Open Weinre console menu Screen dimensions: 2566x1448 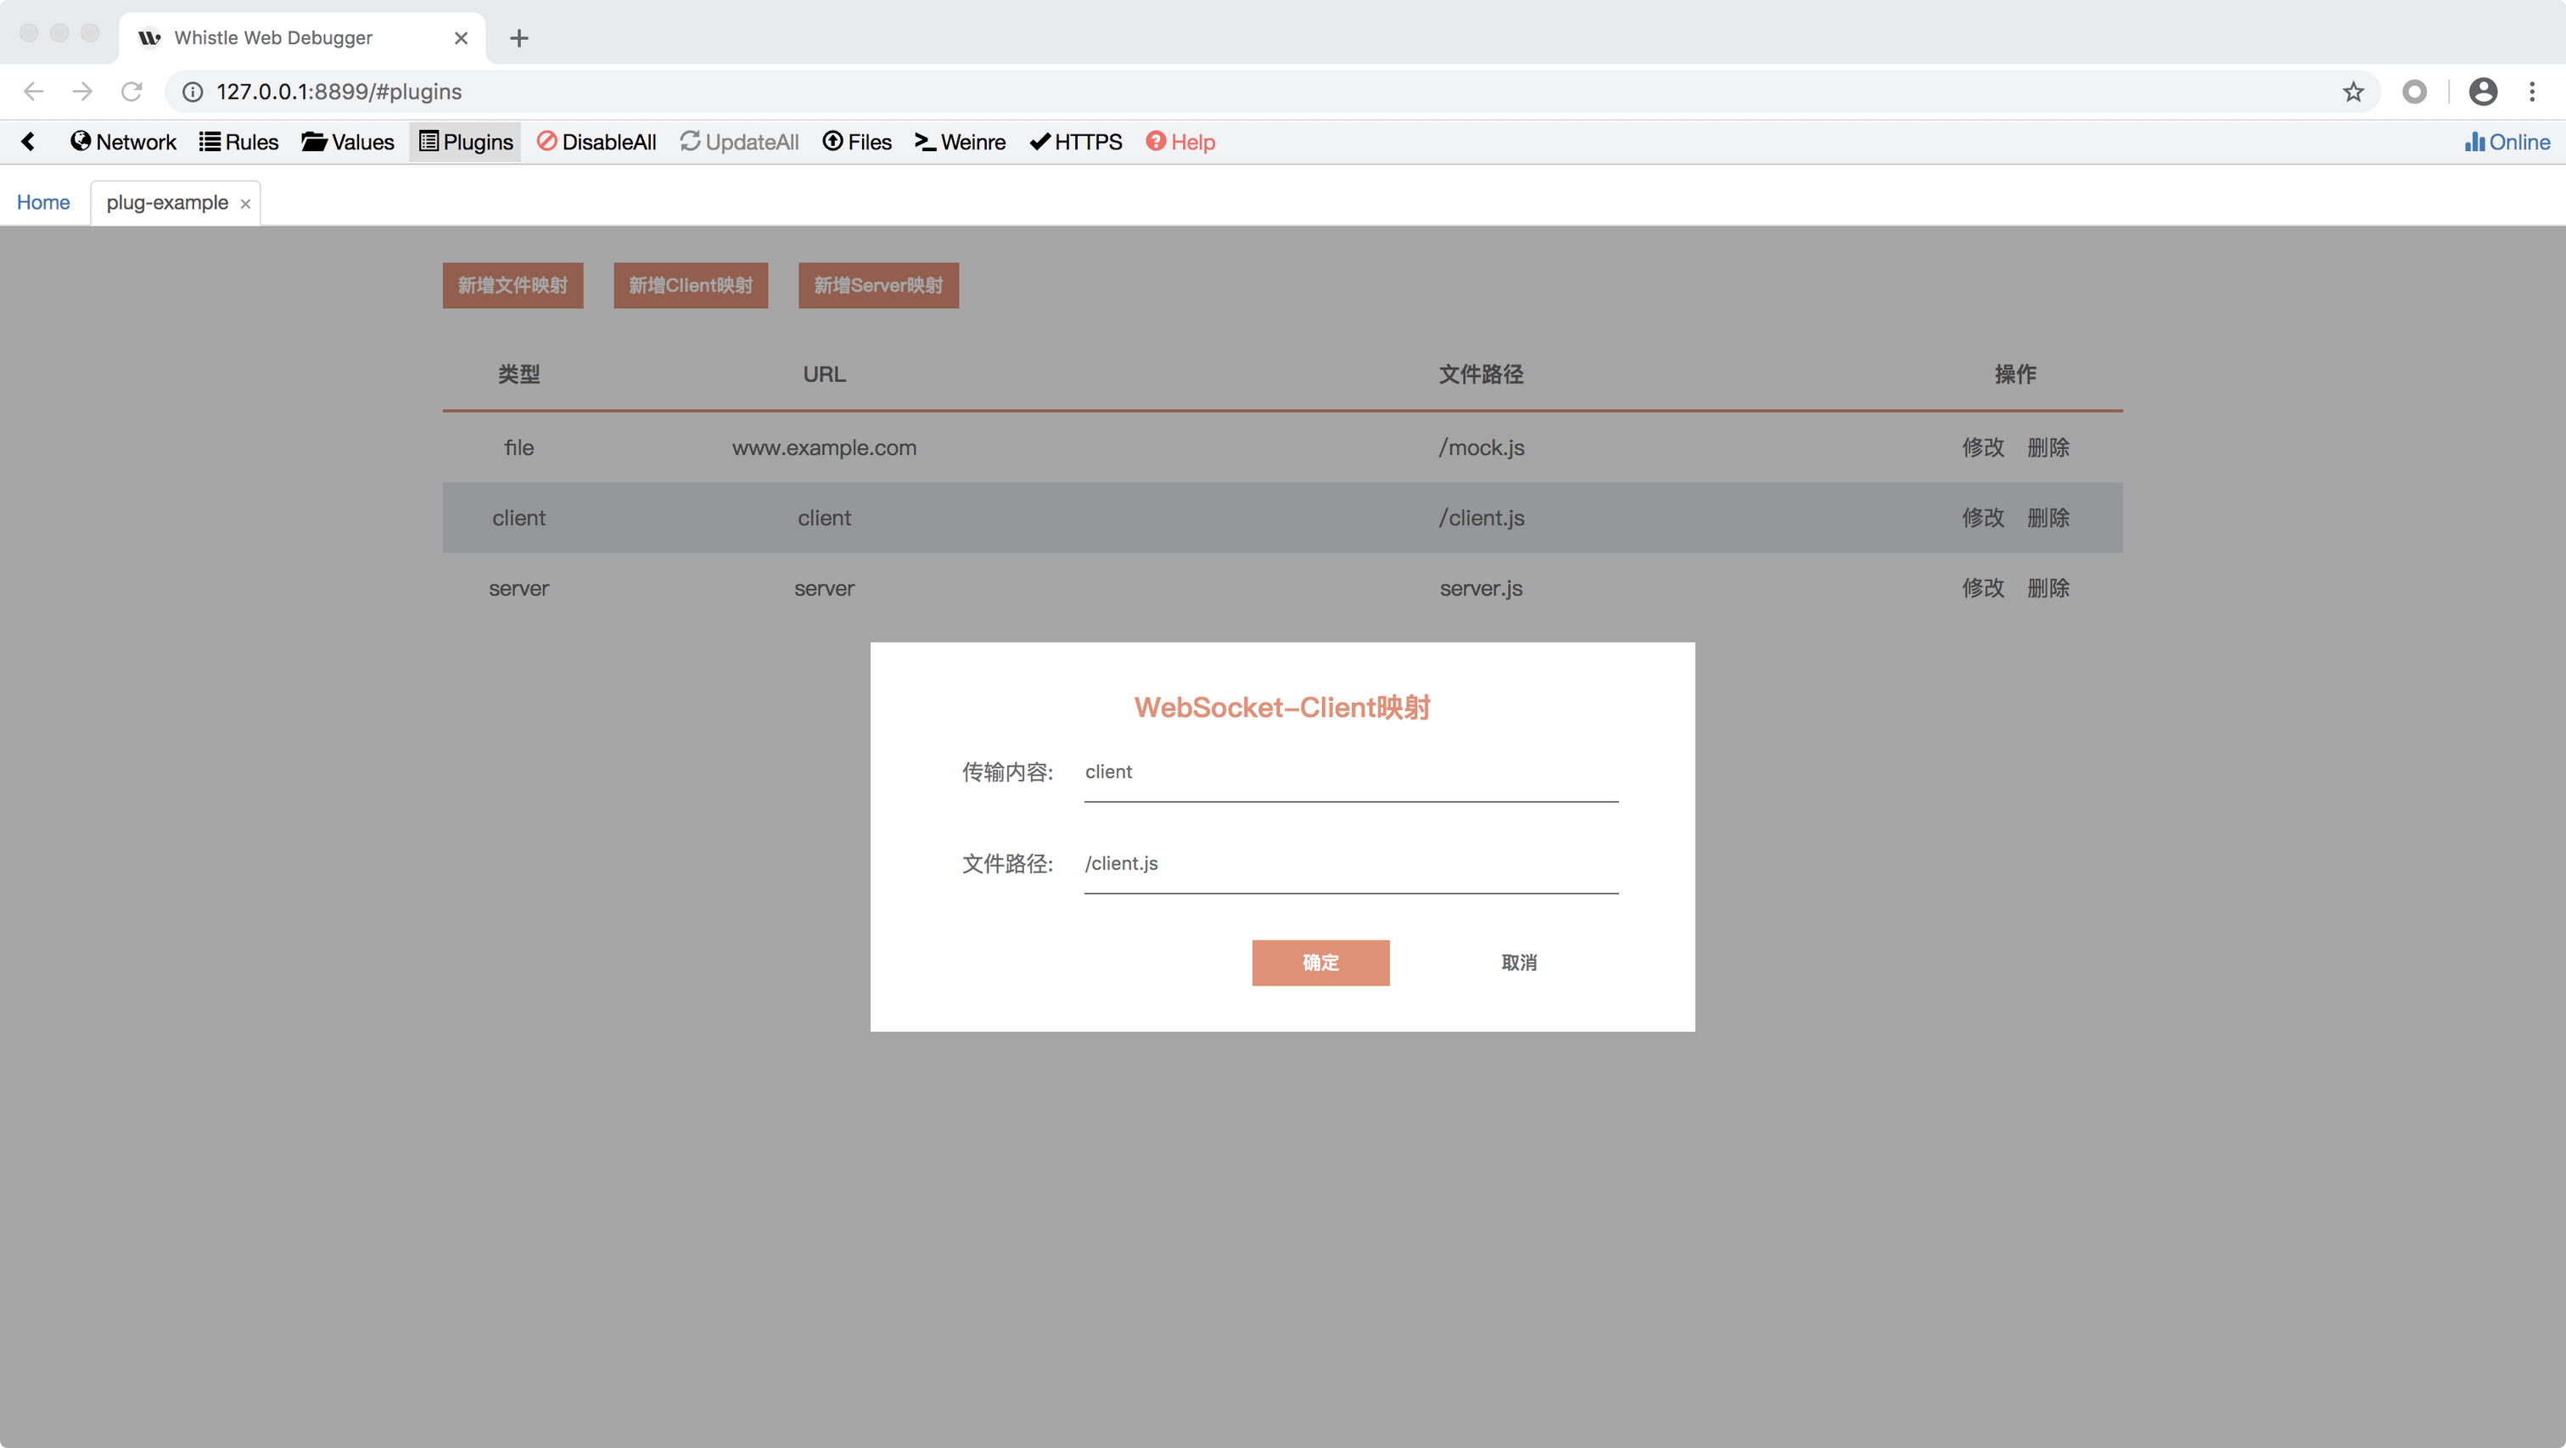959,142
